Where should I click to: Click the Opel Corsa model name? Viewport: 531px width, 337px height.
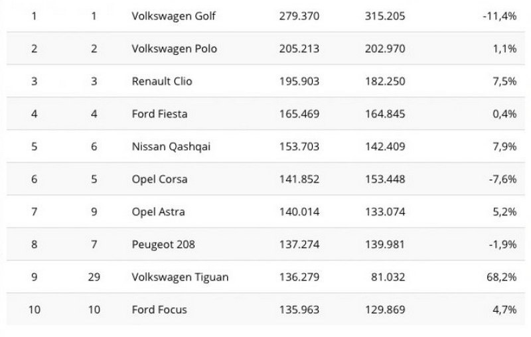click(160, 179)
